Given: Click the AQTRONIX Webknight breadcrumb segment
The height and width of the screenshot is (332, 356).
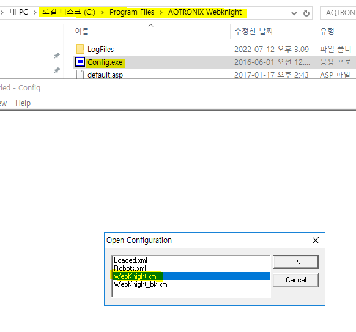Looking at the screenshot, I should (205, 12).
